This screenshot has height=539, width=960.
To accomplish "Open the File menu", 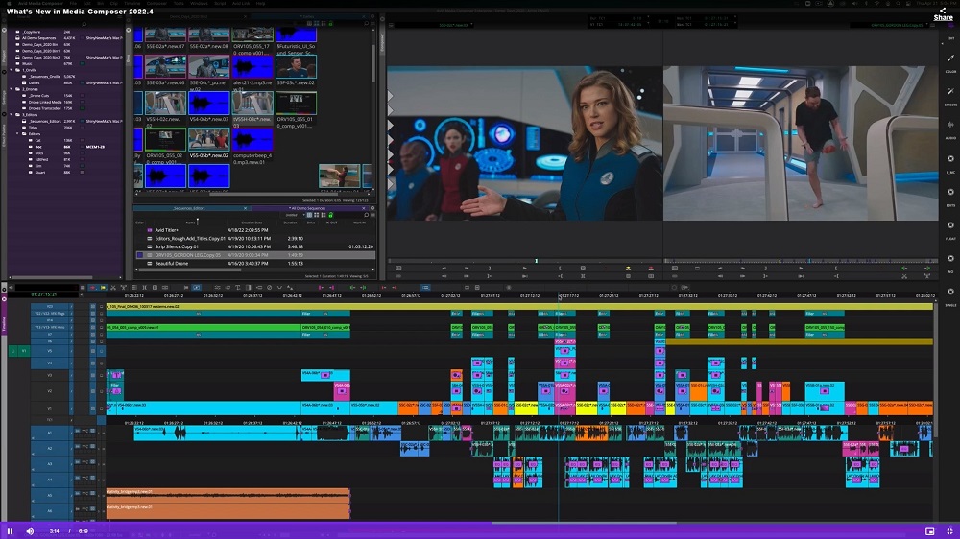I will 73,3.
